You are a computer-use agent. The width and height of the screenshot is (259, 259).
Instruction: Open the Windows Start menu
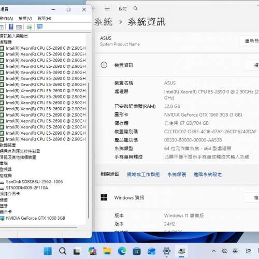pos(48,251)
